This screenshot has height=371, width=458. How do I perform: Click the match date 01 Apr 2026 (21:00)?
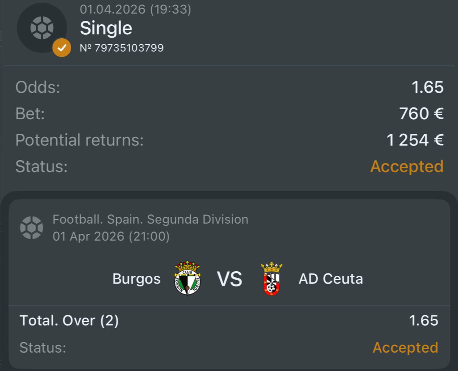tap(111, 236)
